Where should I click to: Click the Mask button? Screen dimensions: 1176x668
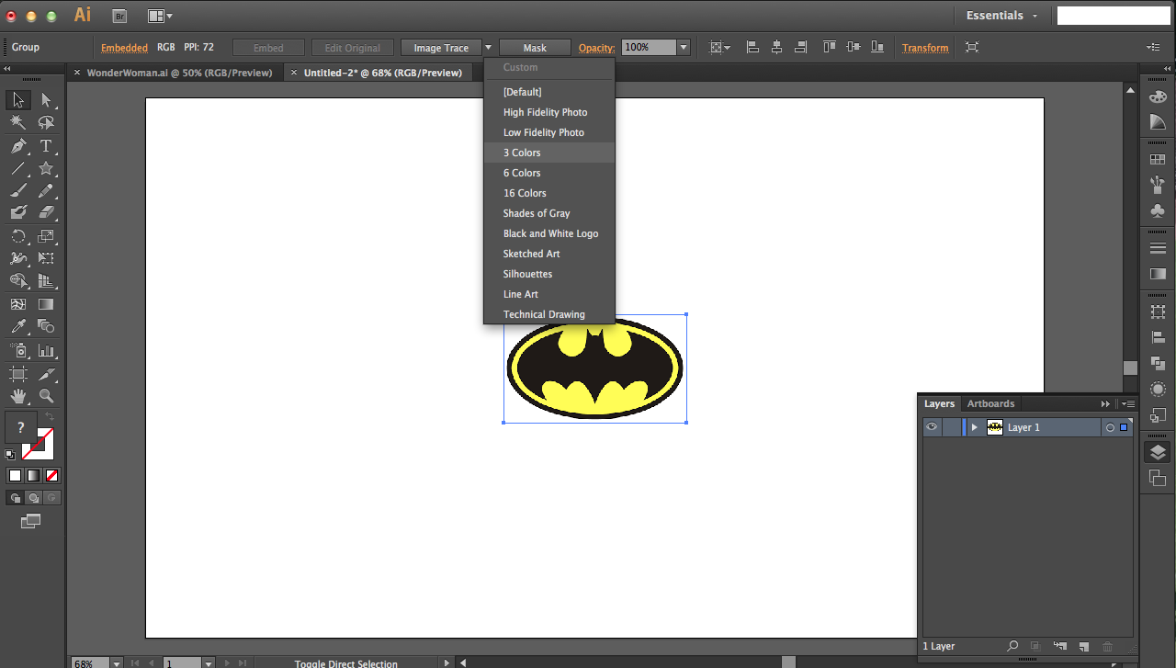pyautogui.click(x=535, y=48)
